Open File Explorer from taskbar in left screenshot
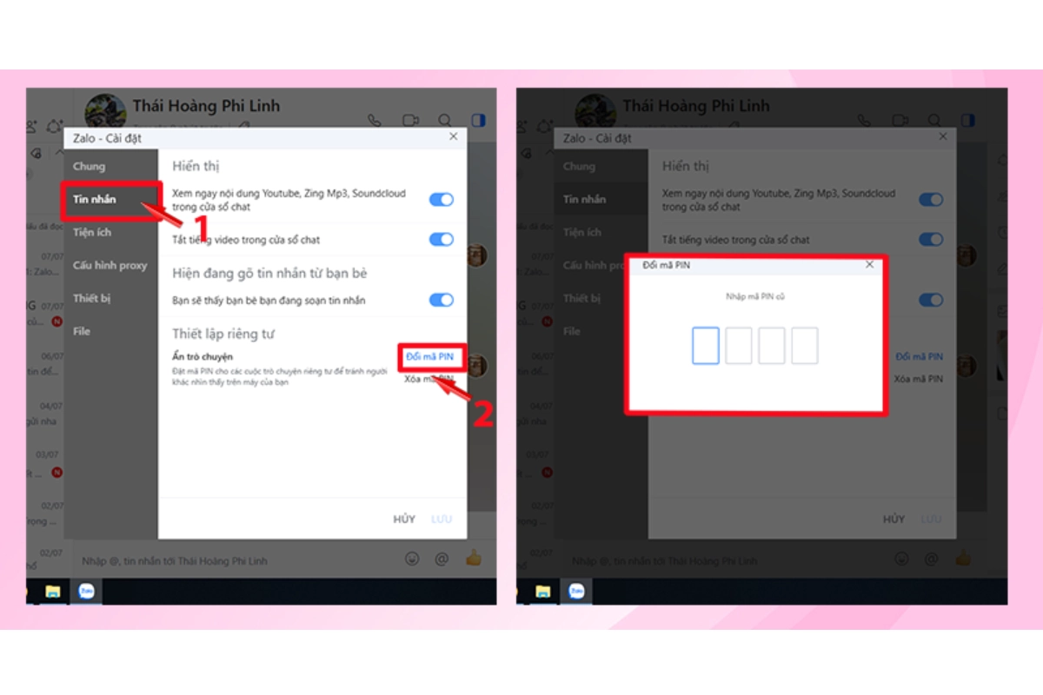 pyautogui.click(x=53, y=592)
